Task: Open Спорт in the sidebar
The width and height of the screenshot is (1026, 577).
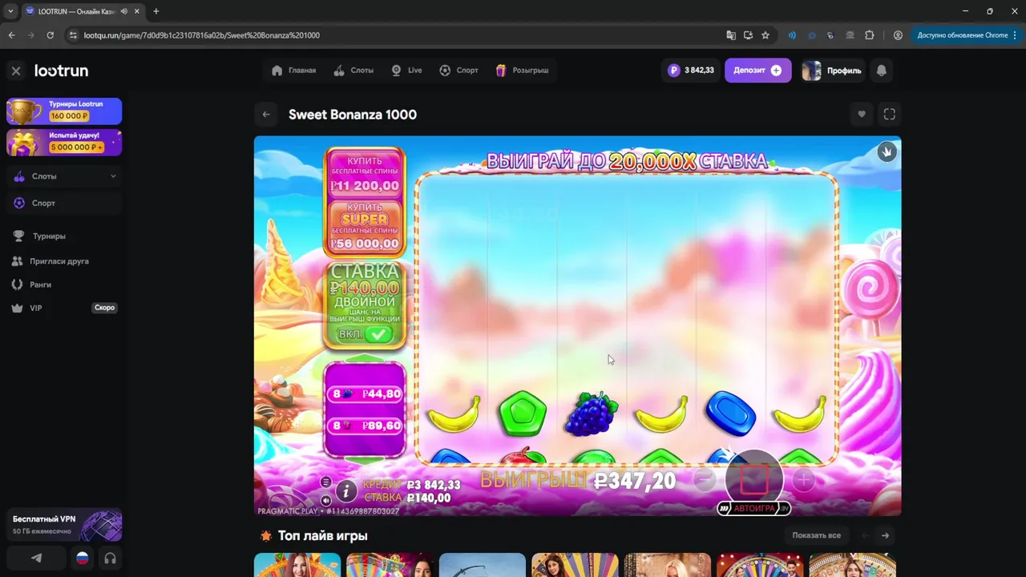Action: (64, 203)
